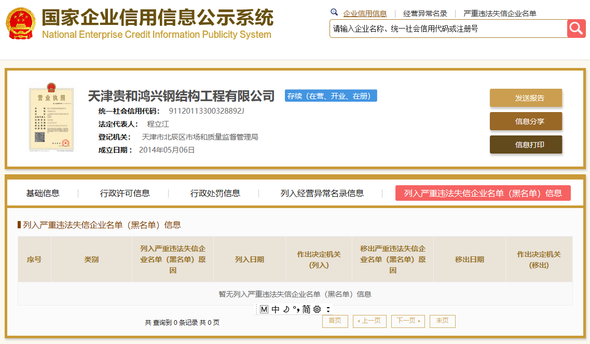Select the 经营异常名录 search category
This screenshot has width=590, height=344.
tap(425, 13)
